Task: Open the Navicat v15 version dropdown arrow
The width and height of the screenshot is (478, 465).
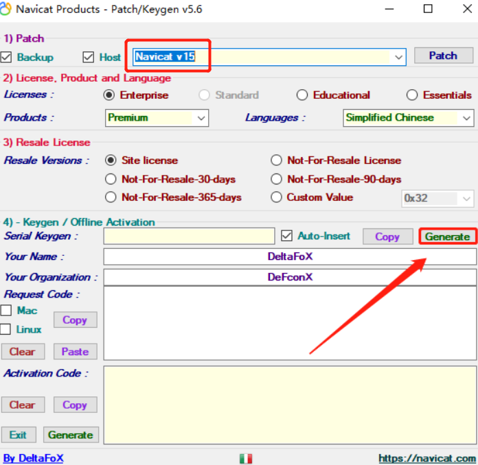Action: (x=398, y=57)
